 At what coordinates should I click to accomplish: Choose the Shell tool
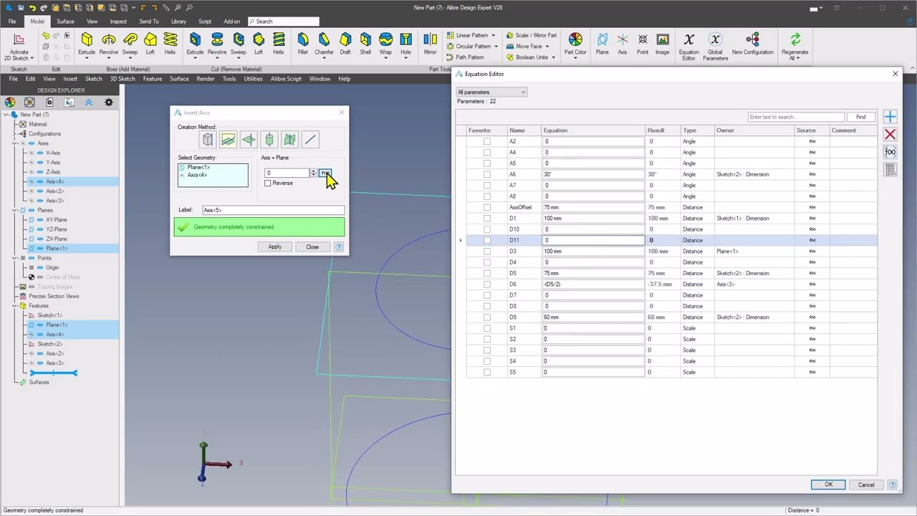[365, 43]
